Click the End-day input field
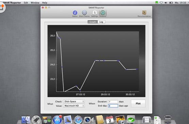Viewport: 189px width, 124px height. [x=113, y=106]
